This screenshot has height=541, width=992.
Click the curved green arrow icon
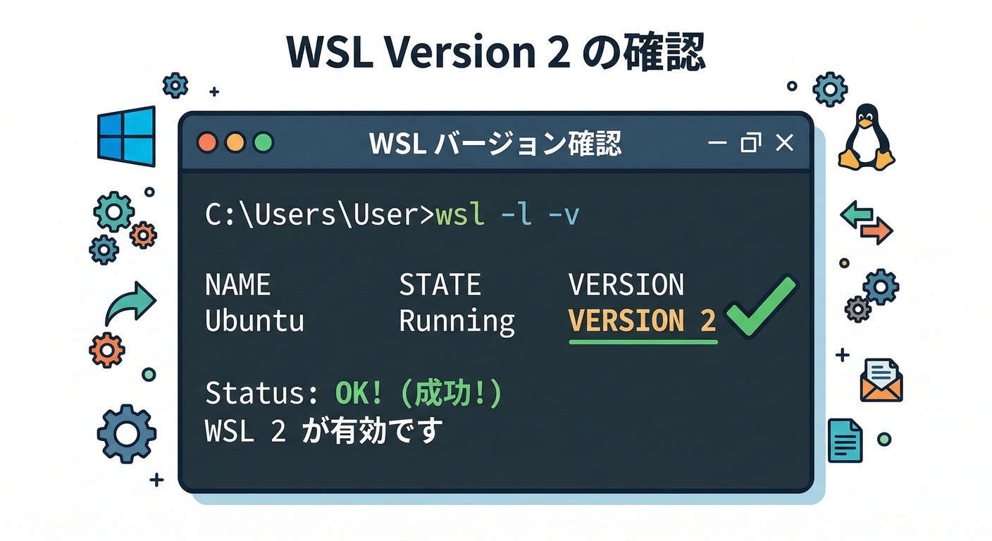(130, 301)
